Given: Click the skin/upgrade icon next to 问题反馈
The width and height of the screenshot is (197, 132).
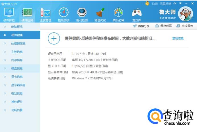Looking at the screenshot, I should pos(175,3).
